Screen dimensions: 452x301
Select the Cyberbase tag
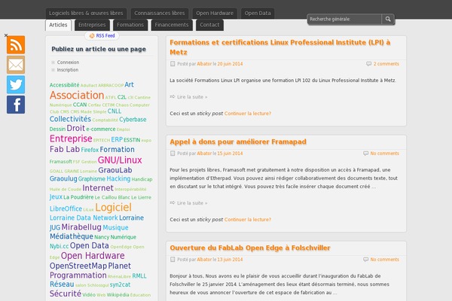[133, 119]
